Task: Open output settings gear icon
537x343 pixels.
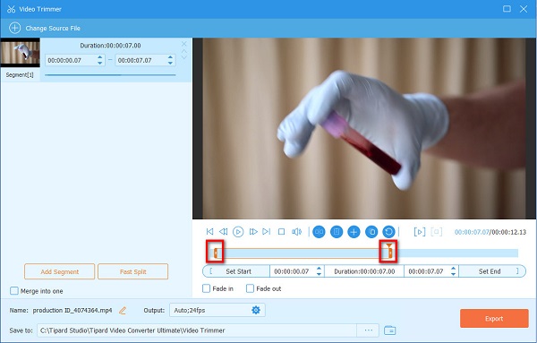Action: [x=256, y=310]
